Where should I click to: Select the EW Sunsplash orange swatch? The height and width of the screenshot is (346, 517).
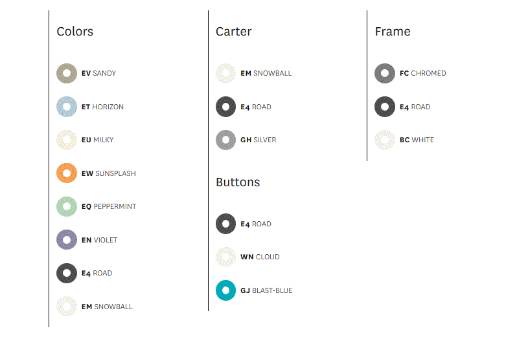(67, 173)
